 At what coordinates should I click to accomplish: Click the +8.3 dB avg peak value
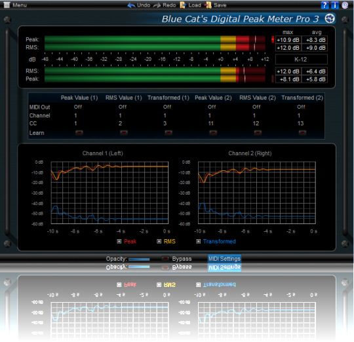(x=315, y=40)
